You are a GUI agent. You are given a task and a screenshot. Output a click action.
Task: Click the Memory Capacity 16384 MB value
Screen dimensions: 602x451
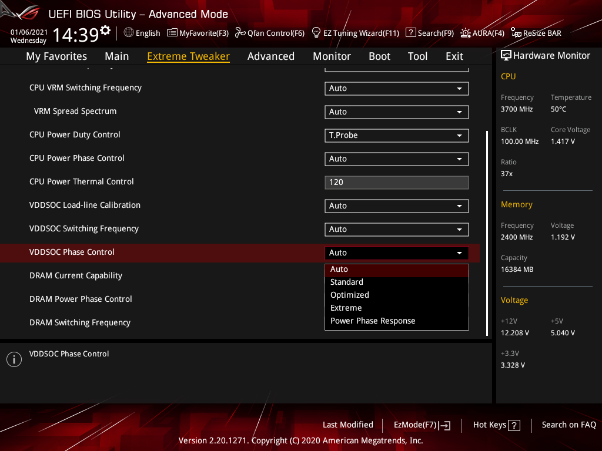tap(517, 270)
